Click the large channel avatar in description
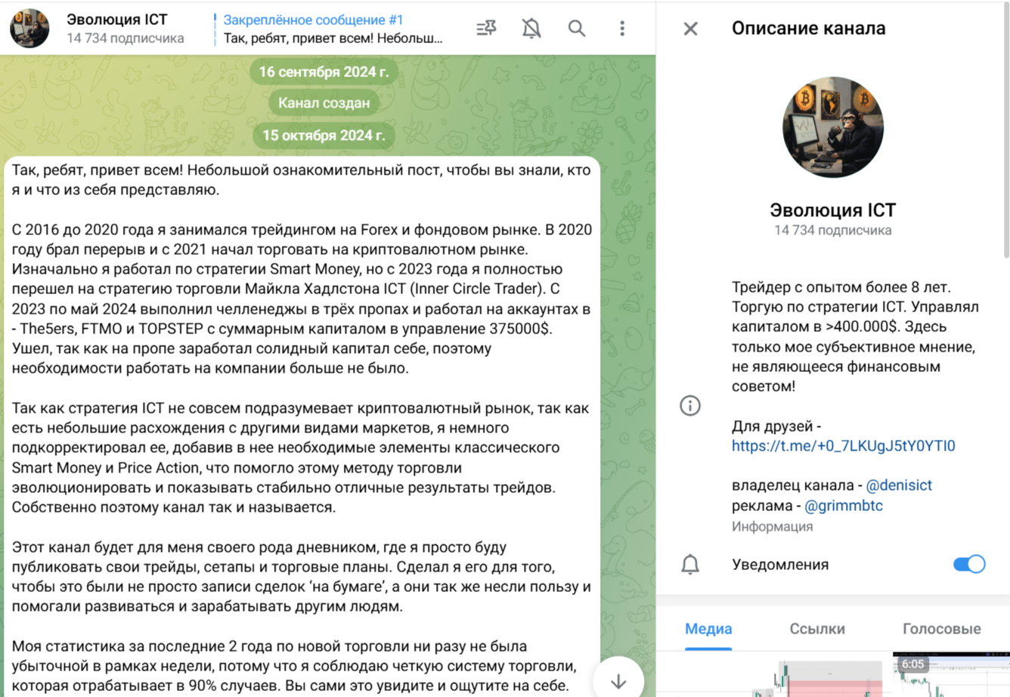The width and height of the screenshot is (1010, 697). (x=832, y=127)
